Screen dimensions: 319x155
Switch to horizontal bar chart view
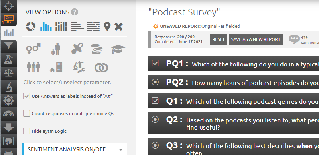coord(77,27)
